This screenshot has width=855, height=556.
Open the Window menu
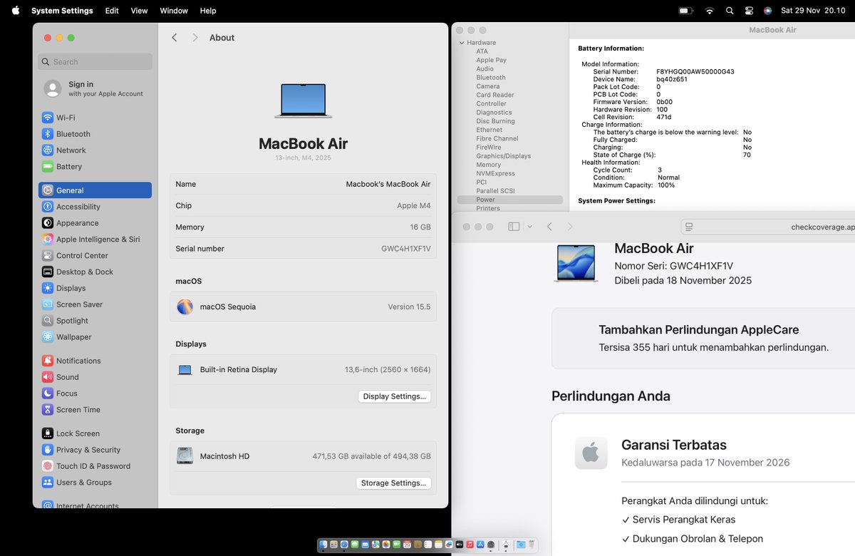[x=174, y=11]
